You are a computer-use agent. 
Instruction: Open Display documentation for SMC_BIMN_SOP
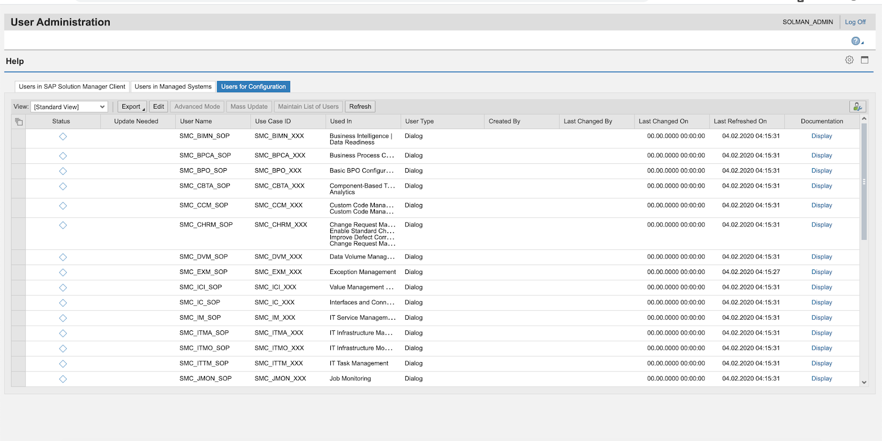821,136
